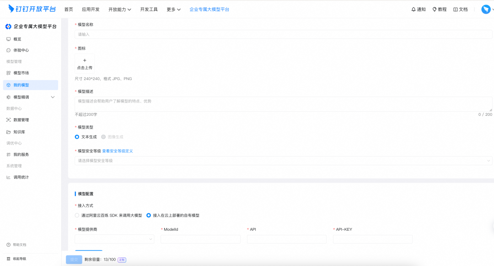494x266 pixels.
Task: Click the 帮助文档 question mark icon
Action: 8,244
